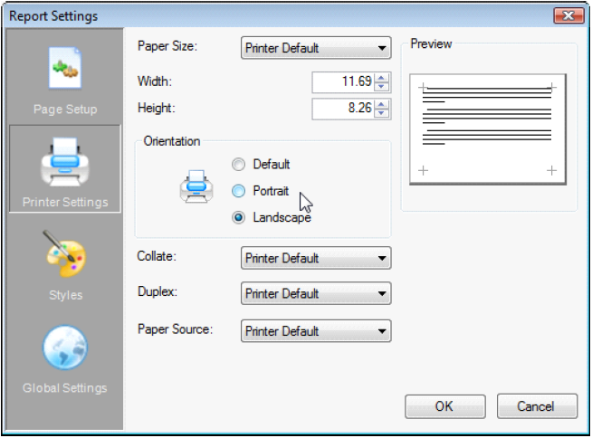The width and height of the screenshot is (592, 438).
Task: Open the Paper Source dropdown
Action: coord(316,331)
